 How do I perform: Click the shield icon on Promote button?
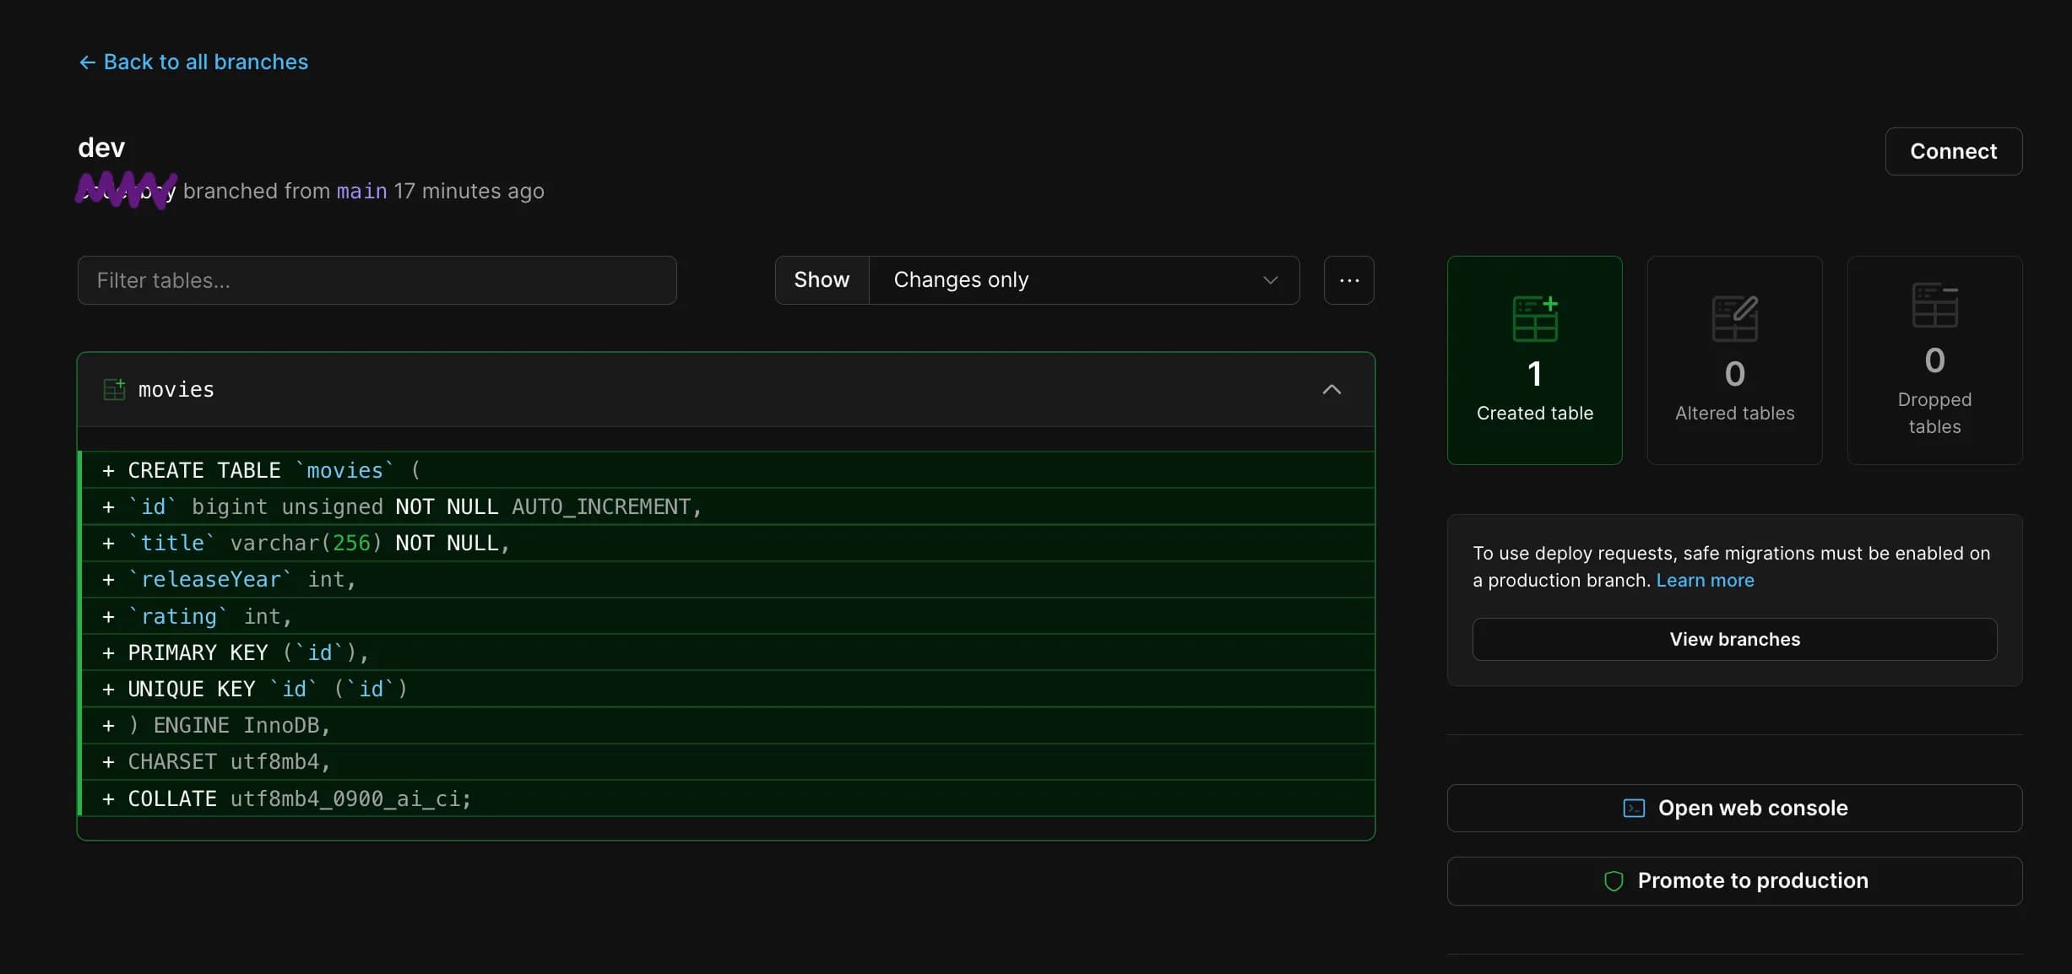pyautogui.click(x=1614, y=881)
